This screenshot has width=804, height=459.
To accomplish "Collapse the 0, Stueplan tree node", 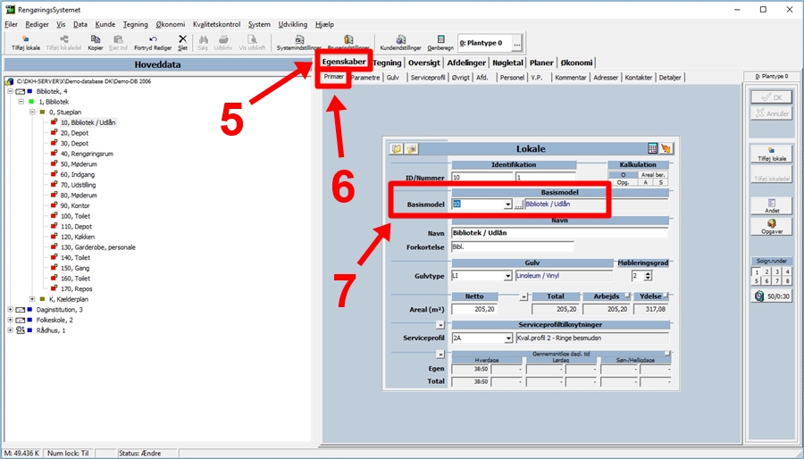I will click(32, 112).
